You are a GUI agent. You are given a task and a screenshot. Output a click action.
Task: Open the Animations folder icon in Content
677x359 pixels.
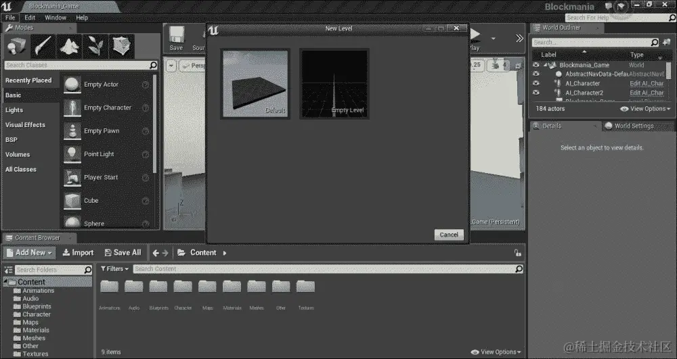pyautogui.click(x=109, y=287)
